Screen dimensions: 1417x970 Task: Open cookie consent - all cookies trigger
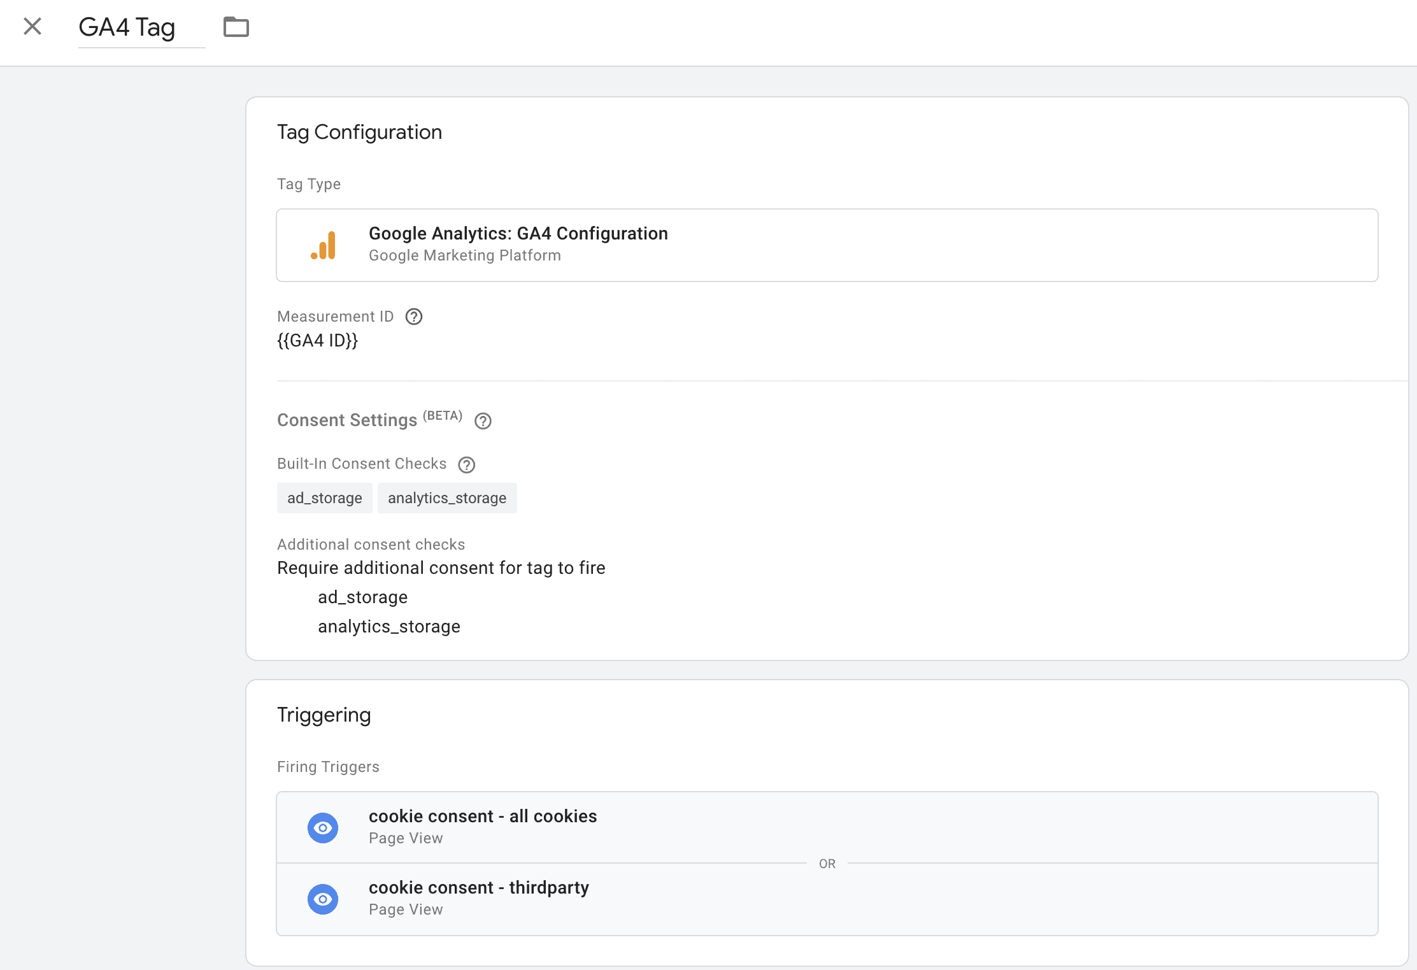coord(827,827)
